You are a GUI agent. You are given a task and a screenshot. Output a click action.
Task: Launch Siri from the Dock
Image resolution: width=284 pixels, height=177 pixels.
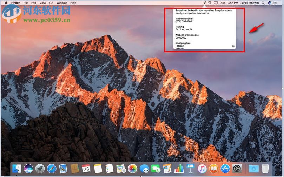28,169
